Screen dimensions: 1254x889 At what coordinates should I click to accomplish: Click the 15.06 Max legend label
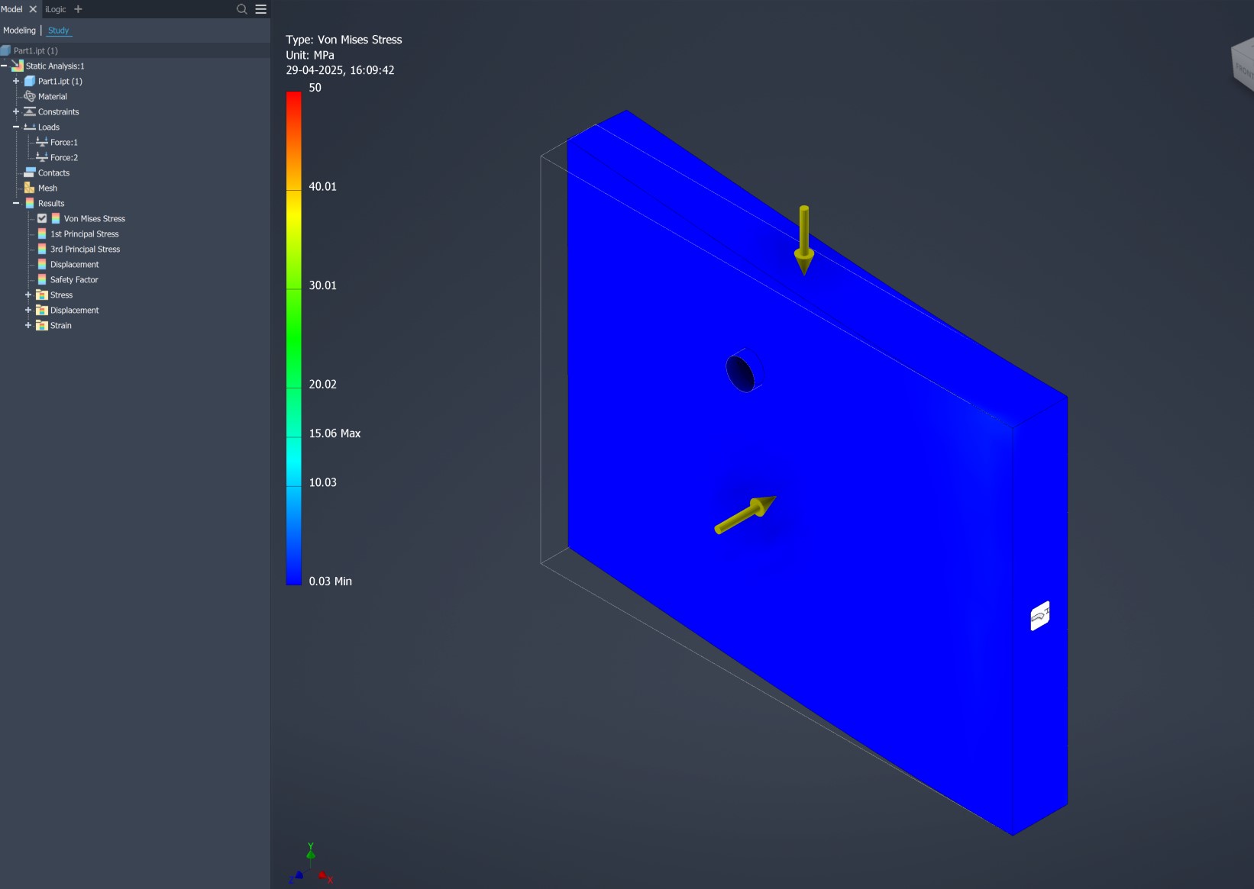click(335, 433)
